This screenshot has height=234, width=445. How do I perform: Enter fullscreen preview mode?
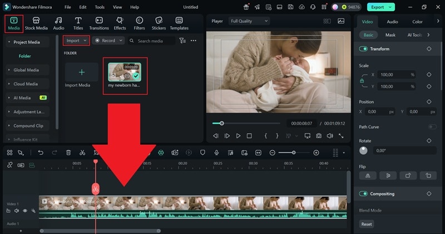pos(341,136)
